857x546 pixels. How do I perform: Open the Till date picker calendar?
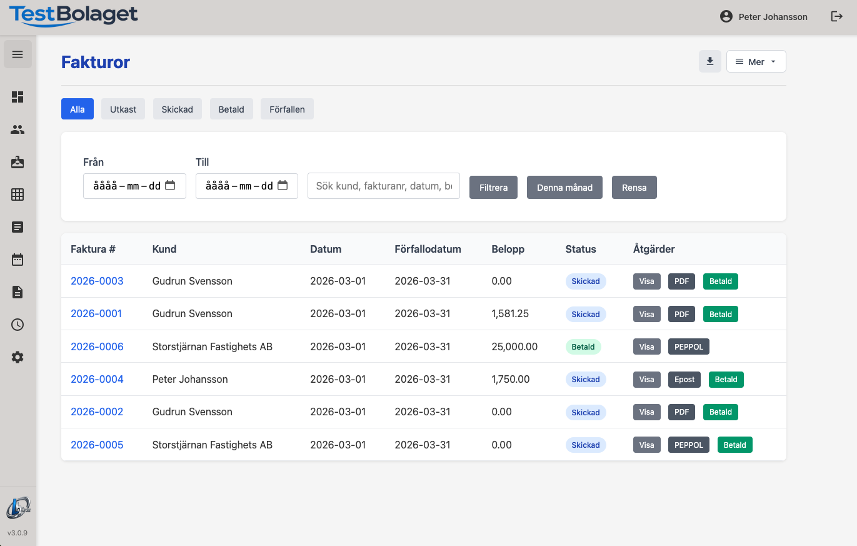pyautogui.click(x=283, y=186)
